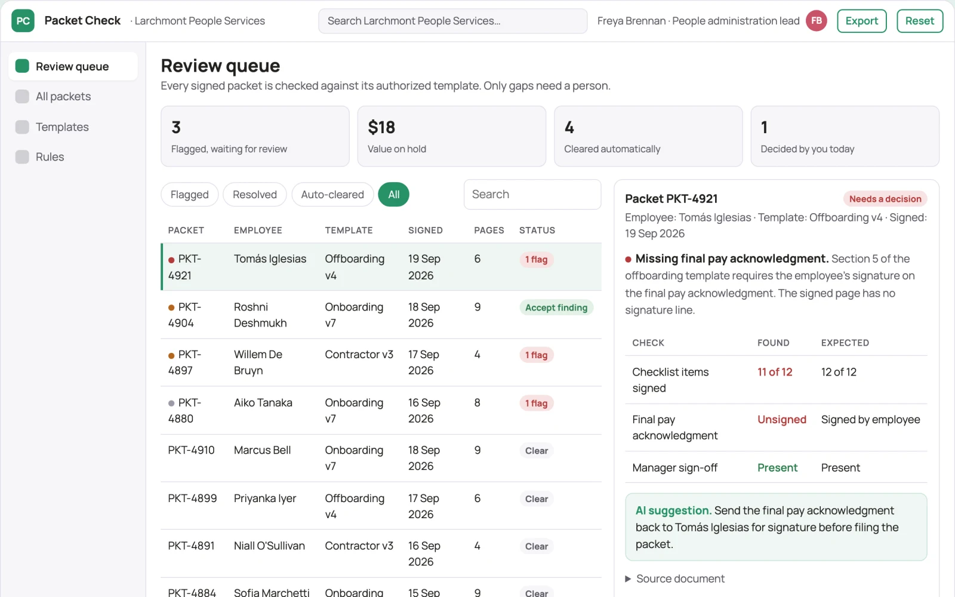Select packet PKT-4921 in the table
Image resolution: width=955 pixels, height=597 pixels.
coord(381,267)
